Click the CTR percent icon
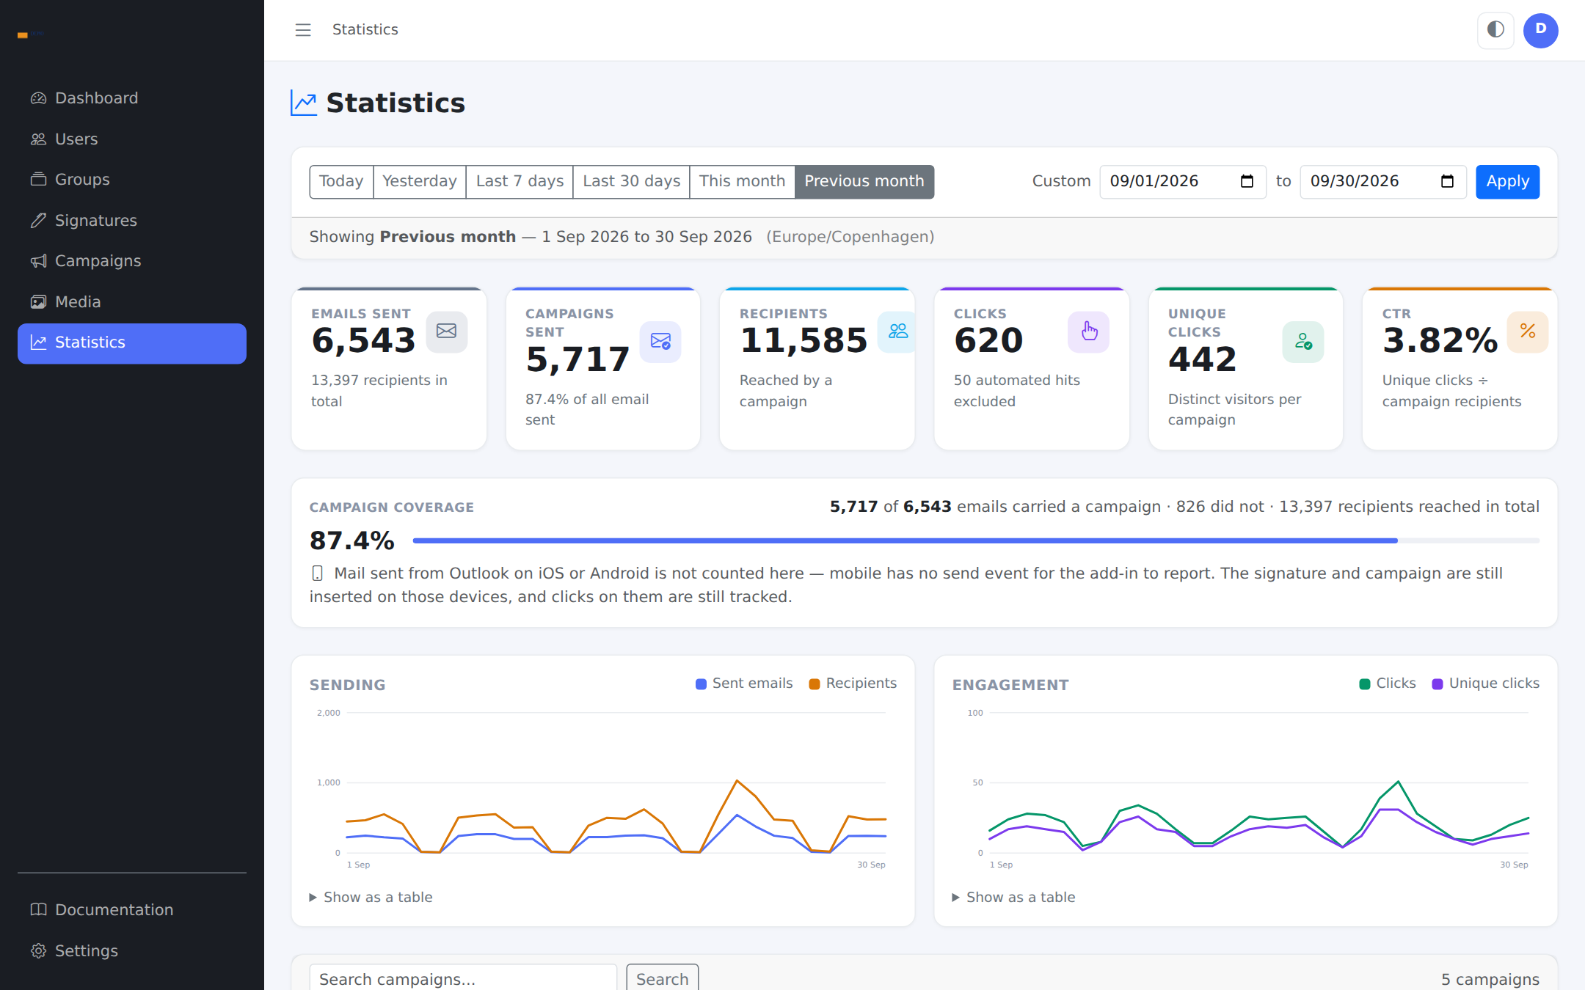Image resolution: width=1585 pixels, height=990 pixels. 1527,331
